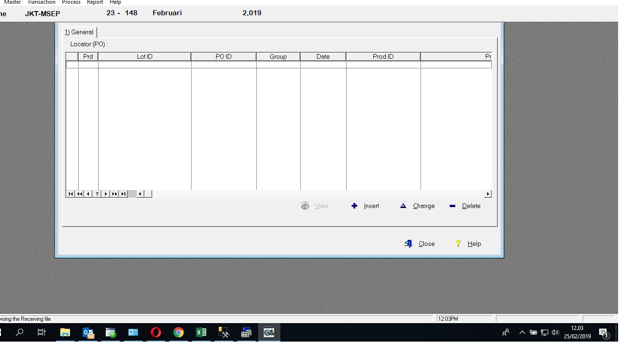This screenshot has height=355, width=632.
Task: Click the PO ID column header
Action: tap(223, 56)
